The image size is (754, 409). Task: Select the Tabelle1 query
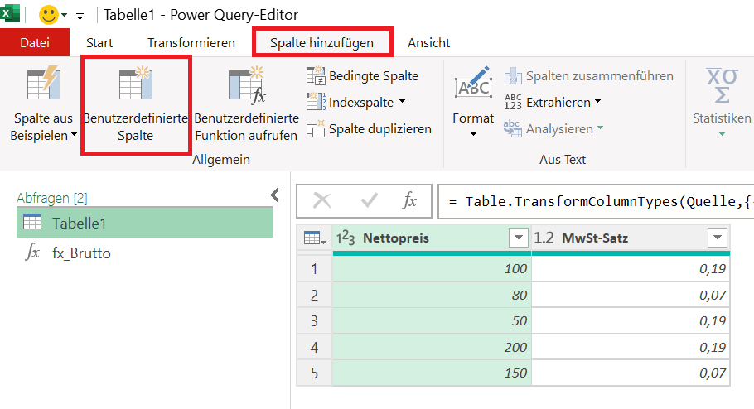[x=144, y=223]
